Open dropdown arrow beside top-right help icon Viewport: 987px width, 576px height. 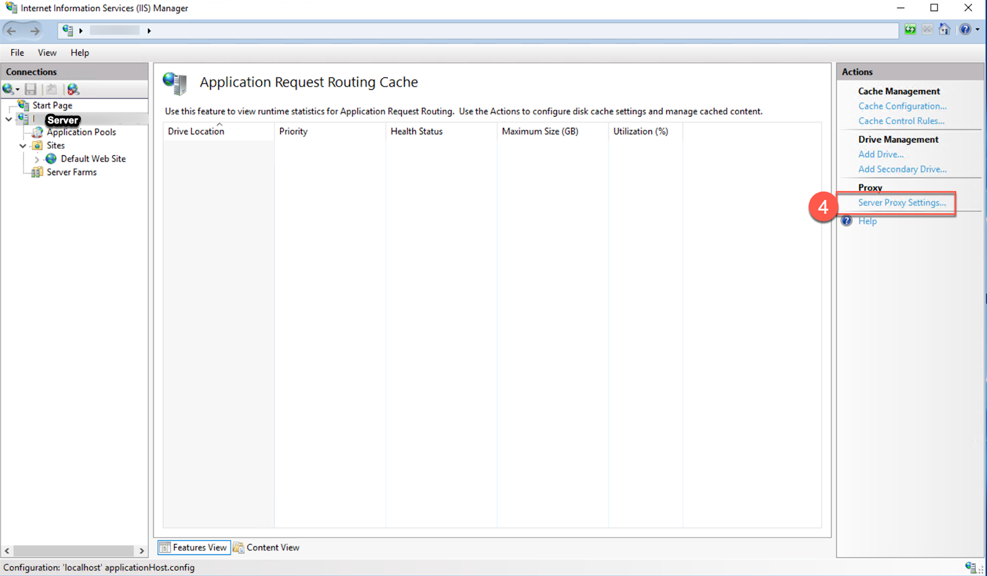click(978, 30)
